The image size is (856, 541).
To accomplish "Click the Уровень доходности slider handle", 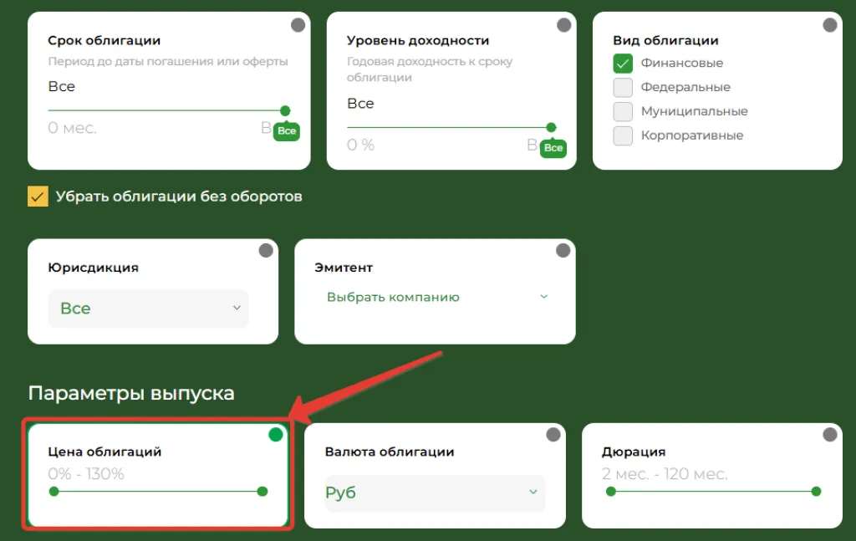I will pos(552,128).
